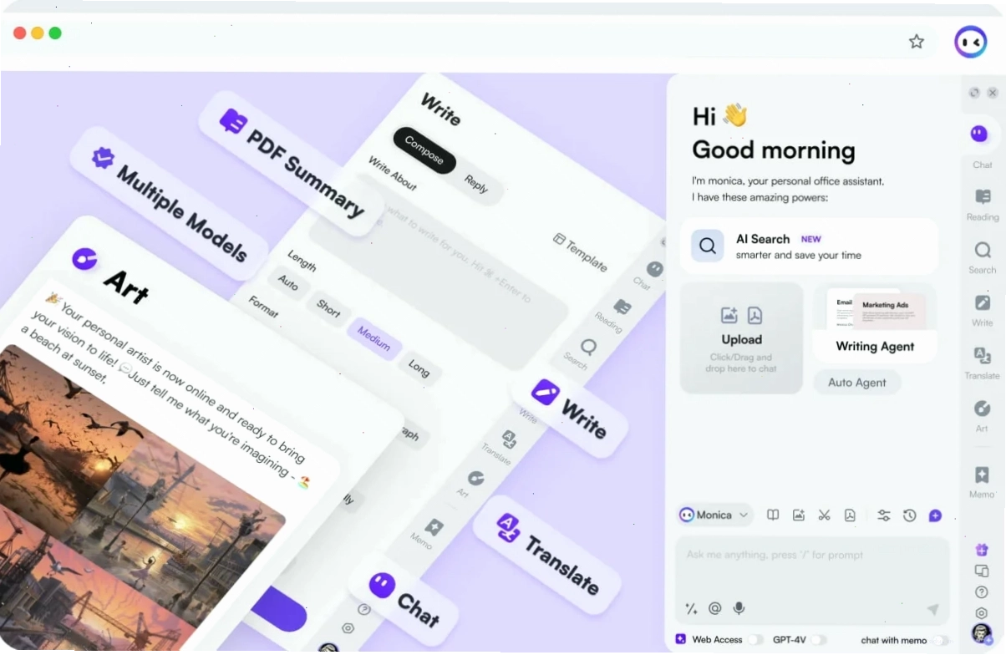Choose Medium length in Write panel
The image size is (1006, 655).
pyautogui.click(x=374, y=338)
